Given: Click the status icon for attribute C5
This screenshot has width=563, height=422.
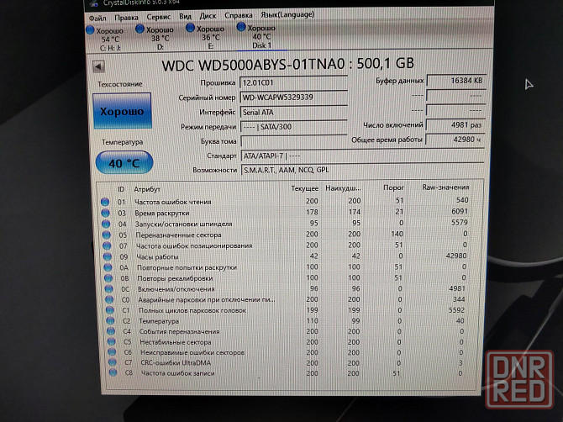Looking at the screenshot, I should pos(112,341).
